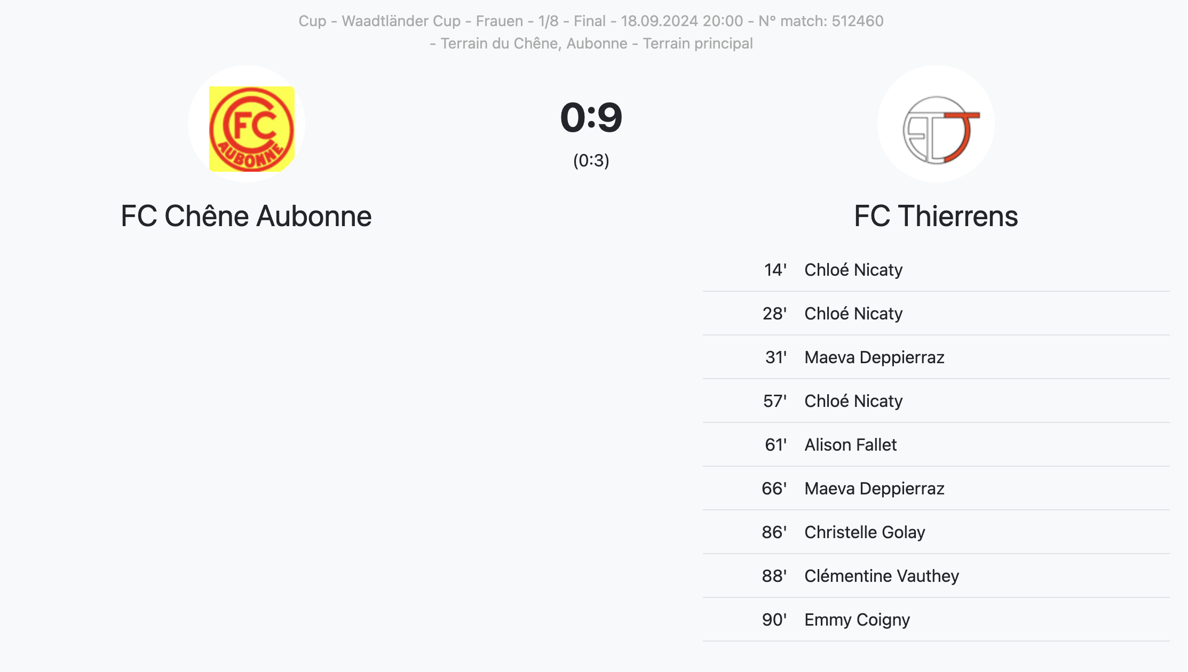Select the 31' Maeva Deppierraz goal entry
Screen dimensions: 1188x672
point(936,357)
